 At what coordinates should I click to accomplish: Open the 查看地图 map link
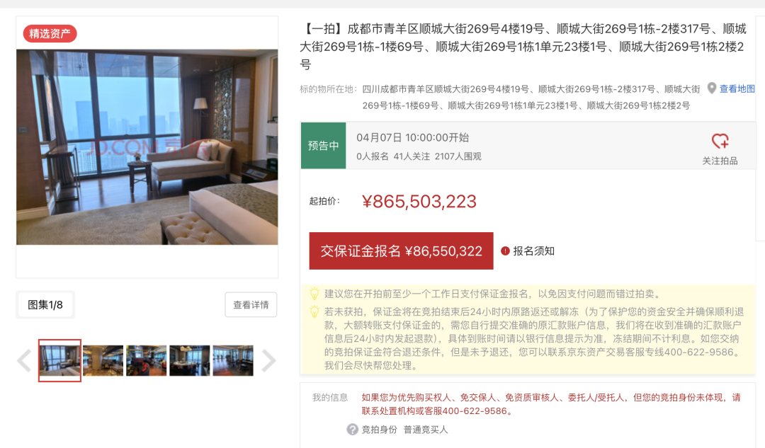pos(737,88)
